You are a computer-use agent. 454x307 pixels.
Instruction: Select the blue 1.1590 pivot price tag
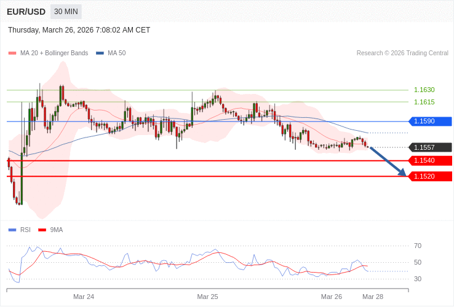coord(430,122)
